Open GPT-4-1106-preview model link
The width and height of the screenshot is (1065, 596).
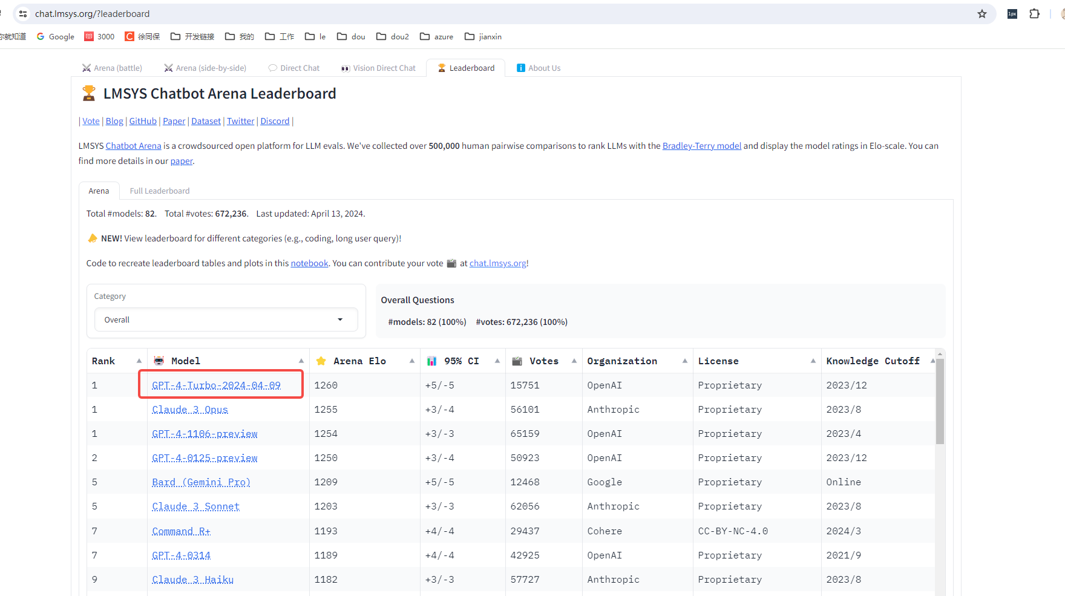205,434
